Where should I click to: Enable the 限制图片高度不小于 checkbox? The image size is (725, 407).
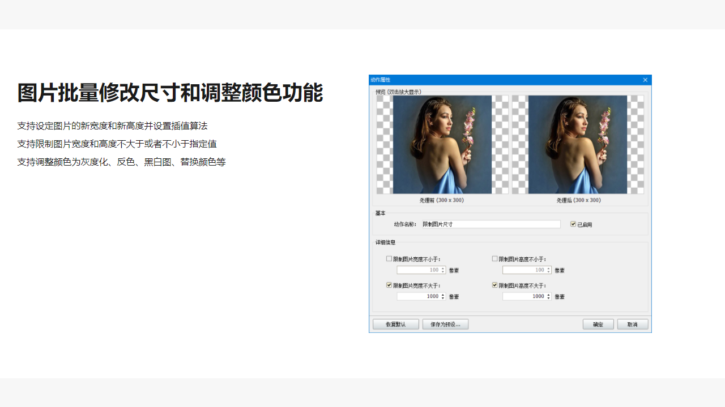[494, 258]
